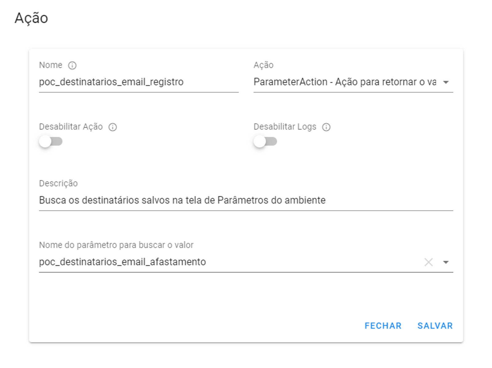
Task: Toggle the Desabilitar Logs switch
Action: (x=265, y=141)
